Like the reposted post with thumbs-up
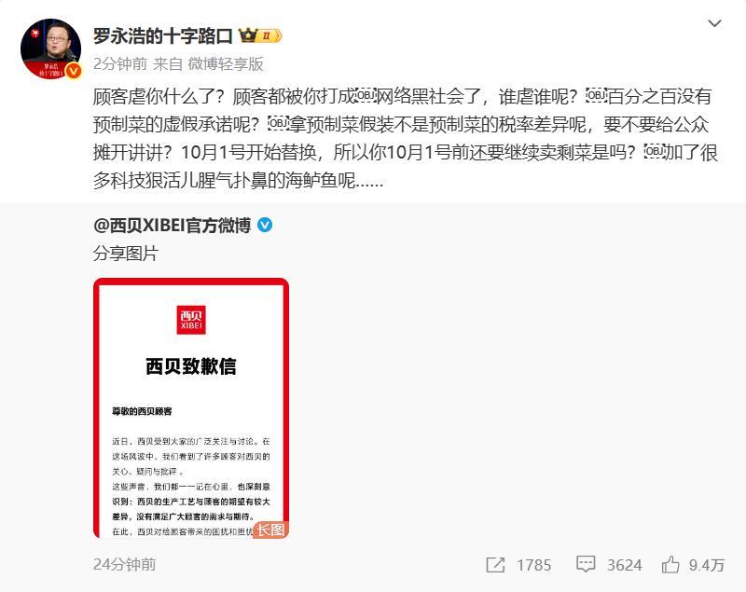The image size is (746, 592). [670, 564]
